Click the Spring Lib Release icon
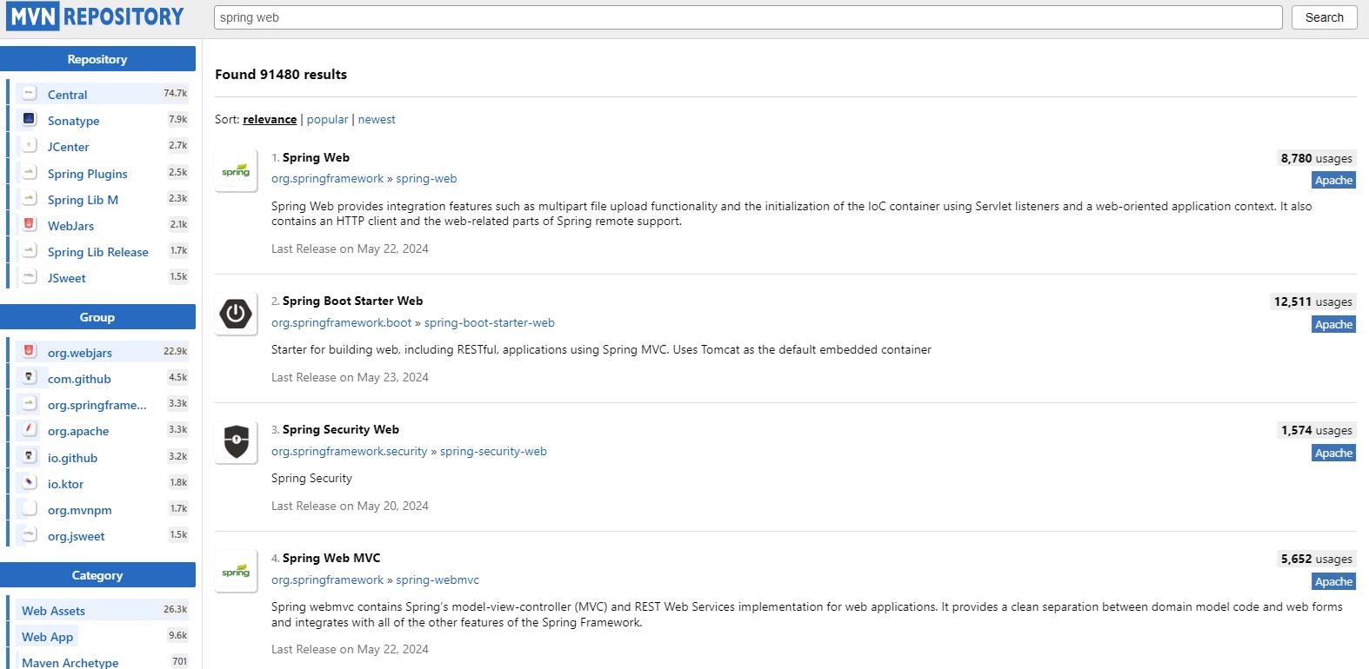 click(30, 250)
